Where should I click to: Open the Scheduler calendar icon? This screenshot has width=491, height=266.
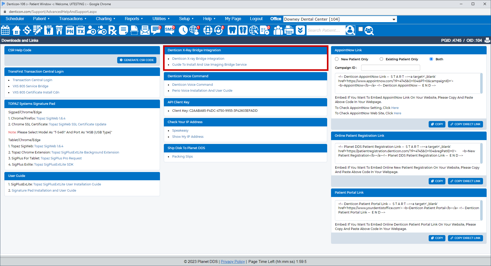[5, 30]
